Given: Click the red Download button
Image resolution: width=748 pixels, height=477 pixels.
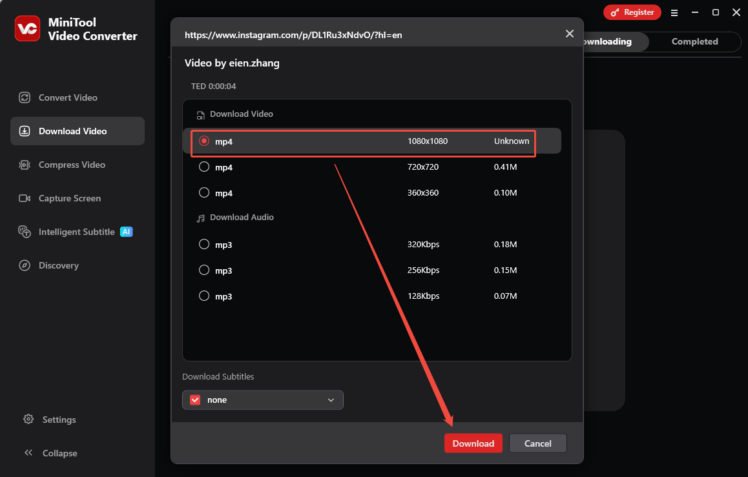Looking at the screenshot, I should click(473, 443).
